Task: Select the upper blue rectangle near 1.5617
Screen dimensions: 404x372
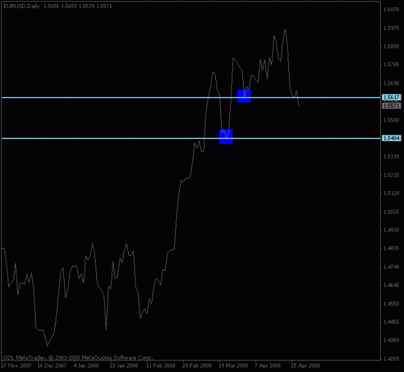Action: pos(244,96)
